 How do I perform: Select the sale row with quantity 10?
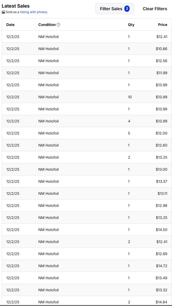(87, 97)
